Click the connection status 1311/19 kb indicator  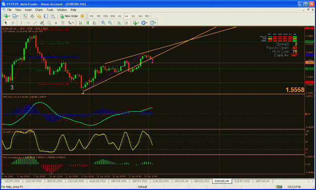(294, 187)
